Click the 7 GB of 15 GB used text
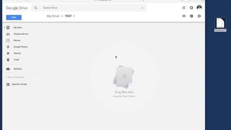This screenshot has height=130, width=231. pyautogui.click(x=15, y=77)
